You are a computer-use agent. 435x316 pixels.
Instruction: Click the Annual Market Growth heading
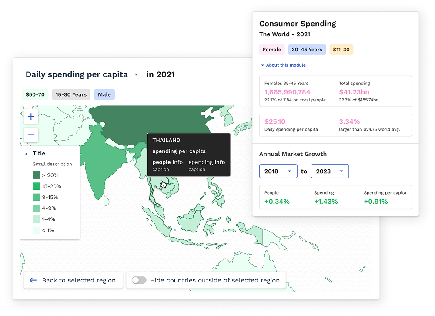click(293, 154)
